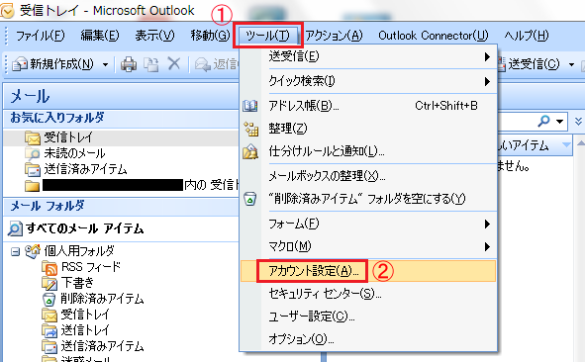Click the search magnifier icon
The width and height of the screenshot is (585, 362).
pyautogui.click(x=544, y=121)
